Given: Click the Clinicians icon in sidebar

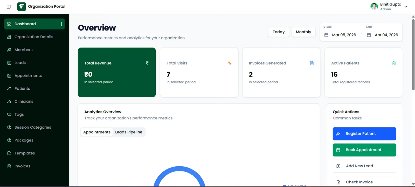Looking at the screenshot, I should [9, 101].
